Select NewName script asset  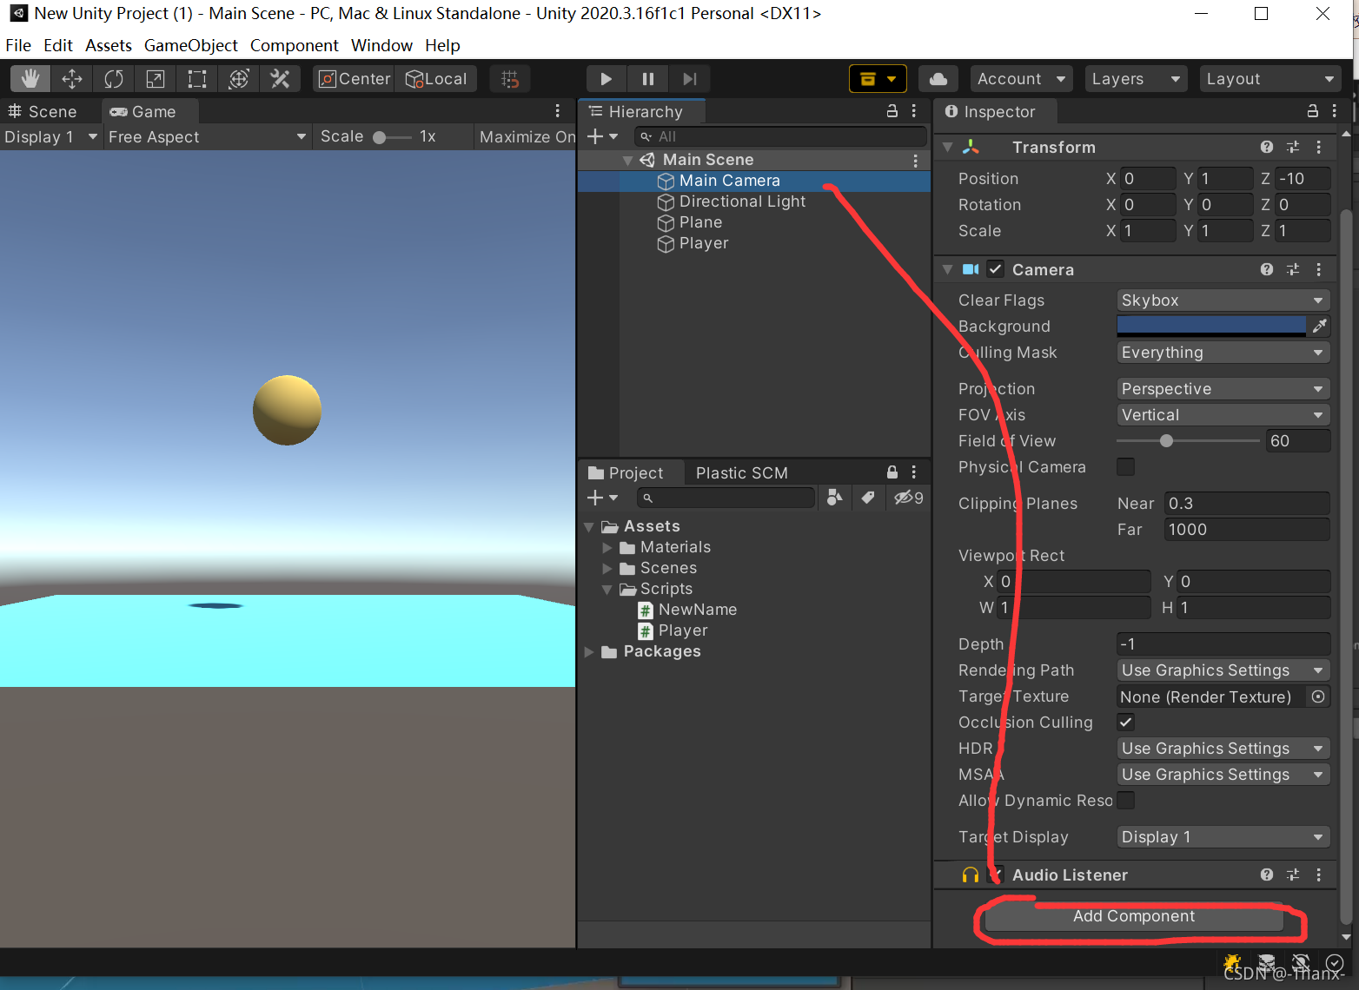point(698,610)
